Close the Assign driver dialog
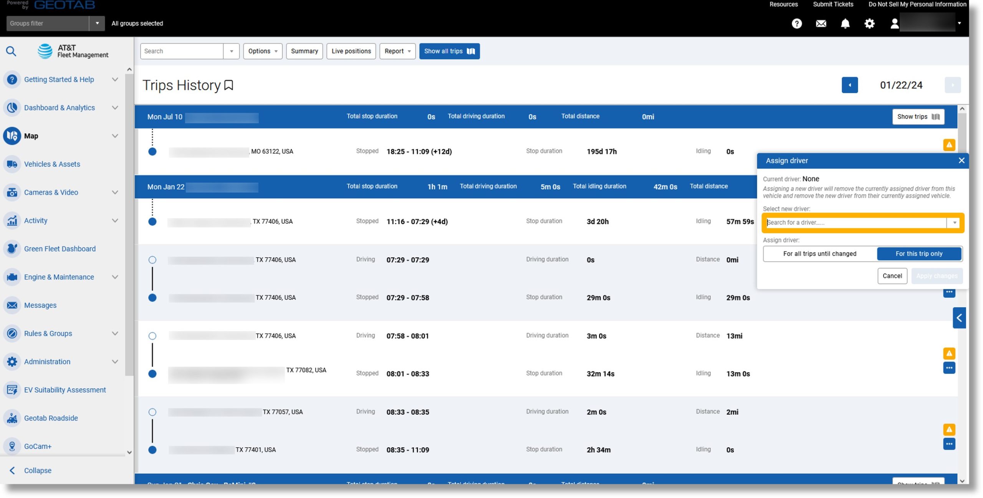 coord(961,161)
